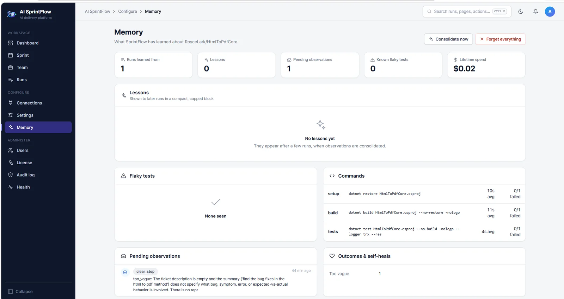Viewport: 564px width, 299px height.
Task: Click the 'Too vague' outcome row
Action: click(x=424, y=274)
